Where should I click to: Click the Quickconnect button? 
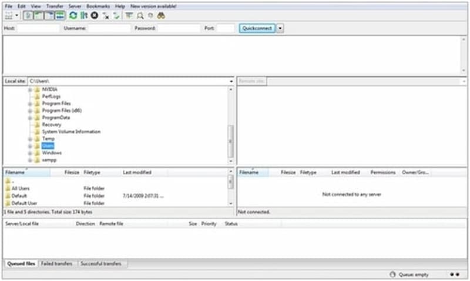pyautogui.click(x=257, y=28)
